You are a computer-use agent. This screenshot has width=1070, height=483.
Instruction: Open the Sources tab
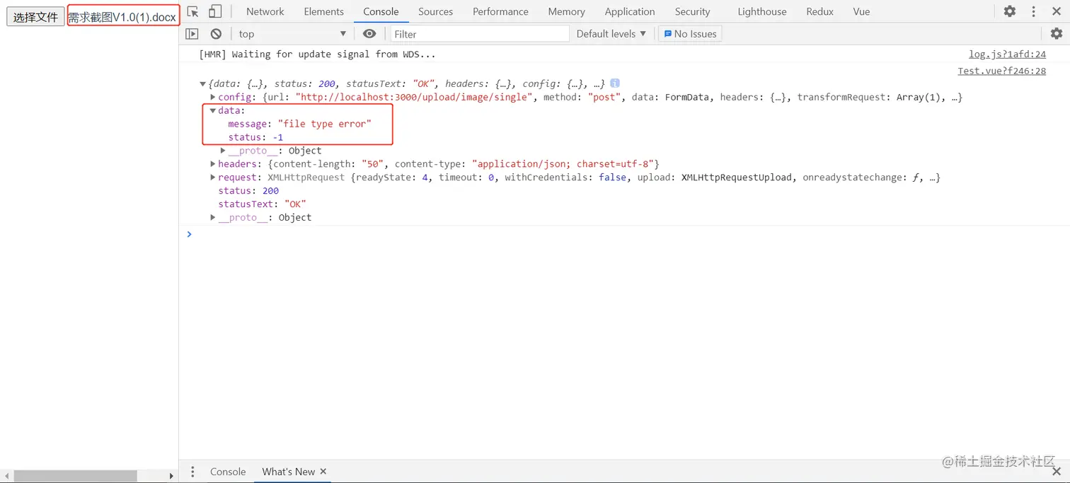pyautogui.click(x=435, y=11)
